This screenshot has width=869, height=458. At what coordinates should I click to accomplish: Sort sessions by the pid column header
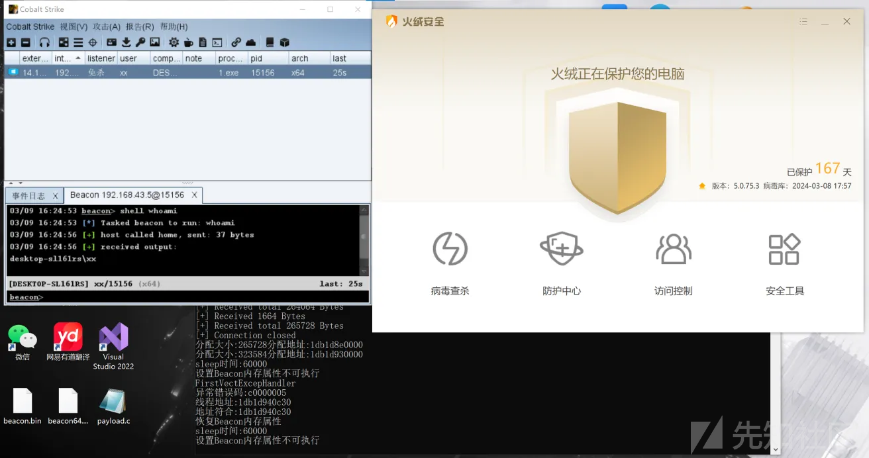[268, 58]
